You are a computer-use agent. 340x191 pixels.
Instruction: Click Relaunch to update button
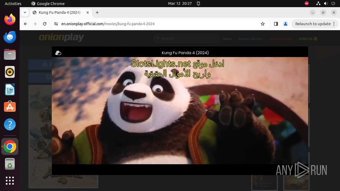[313, 24]
